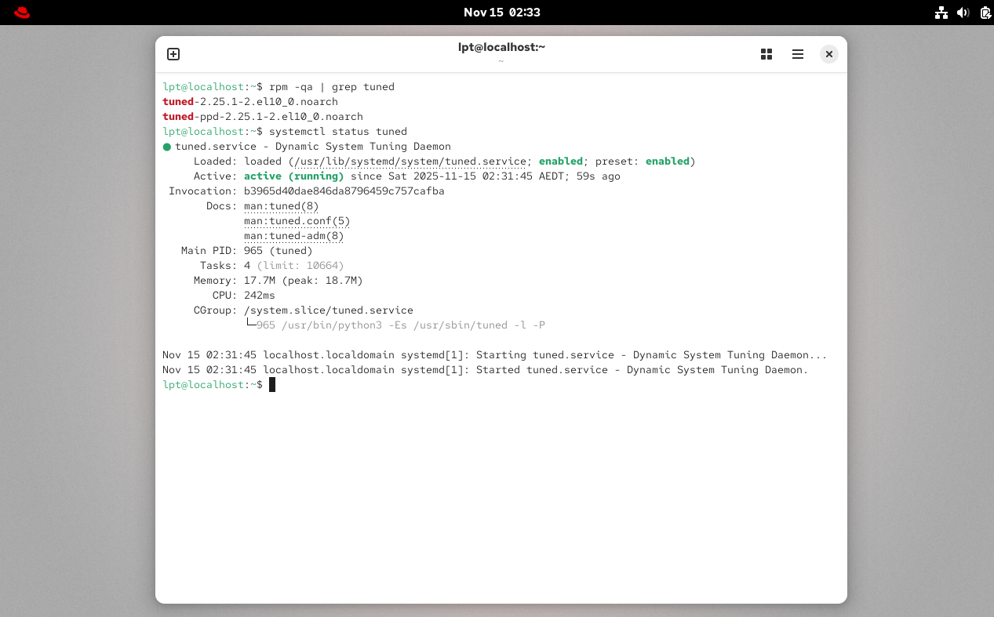Viewport: 994px width, 617px height.
Task: Show the tab overview grid
Action: 766,54
